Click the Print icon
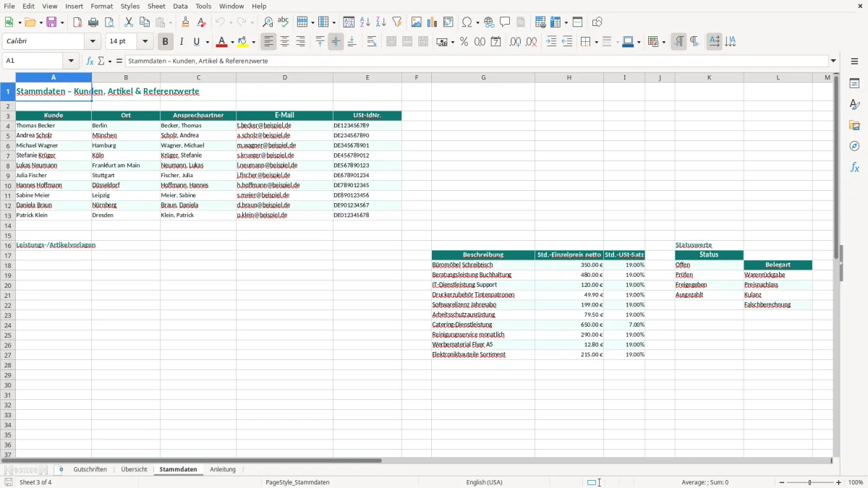868x488 pixels. coord(93,22)
